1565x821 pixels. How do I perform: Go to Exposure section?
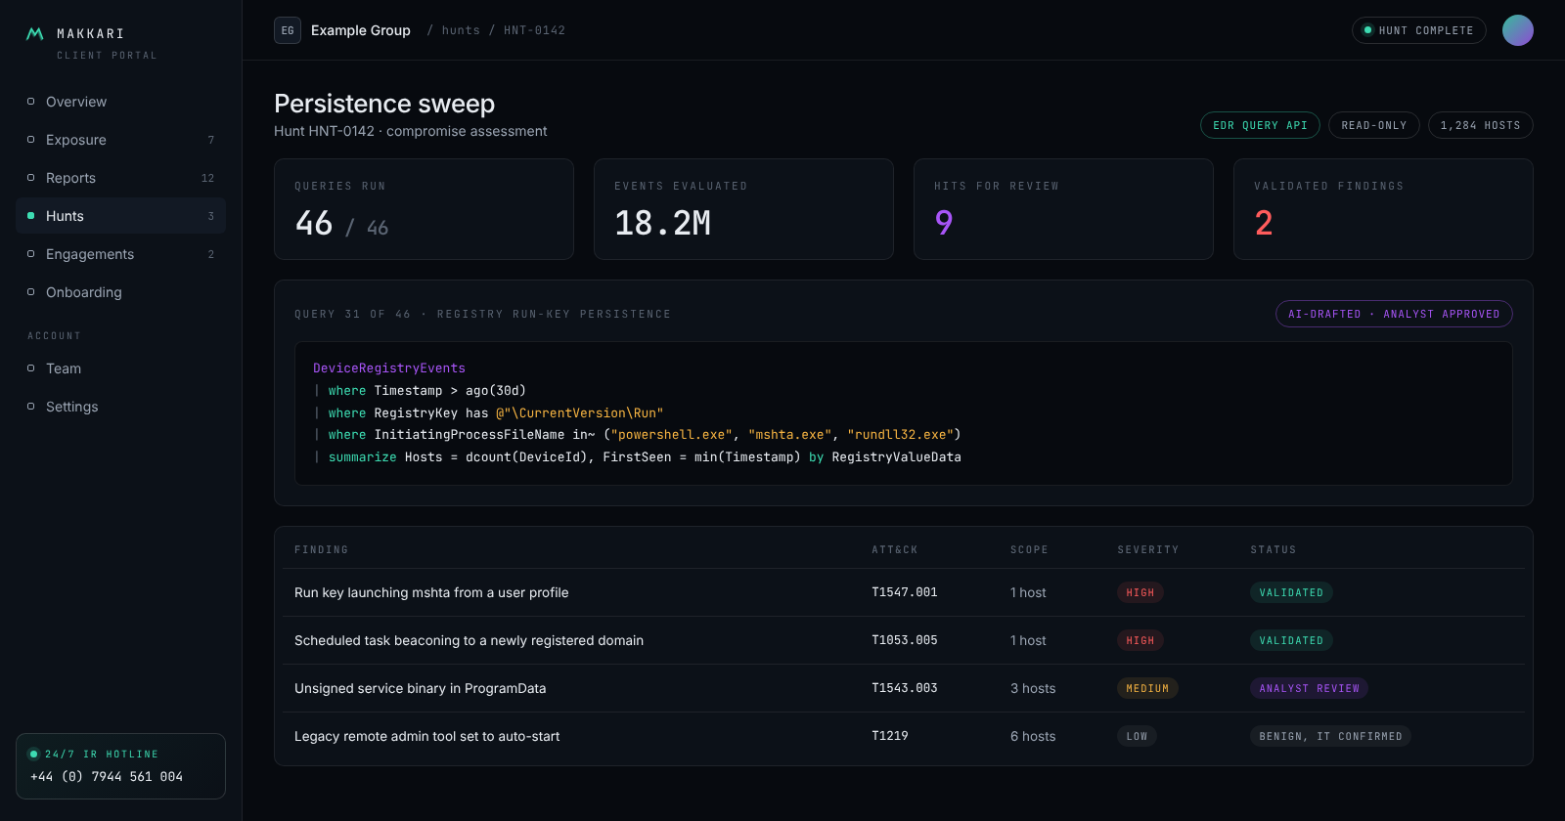(x=120, y=140)
